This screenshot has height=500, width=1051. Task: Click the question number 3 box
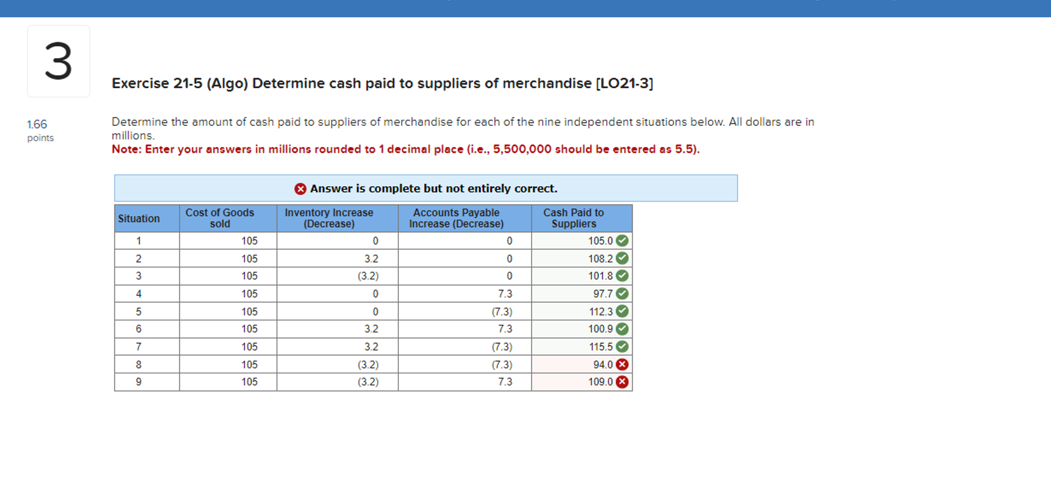[x=59, y=61]
